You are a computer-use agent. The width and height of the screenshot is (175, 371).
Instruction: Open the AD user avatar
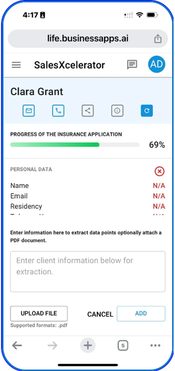tap(157, 64)
